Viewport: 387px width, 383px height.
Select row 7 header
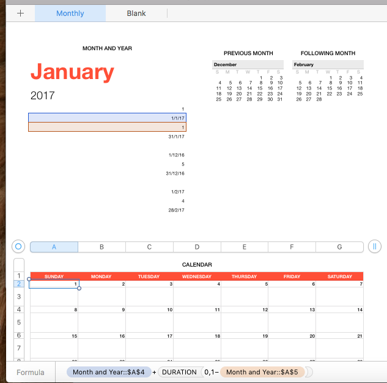(19, 348)
